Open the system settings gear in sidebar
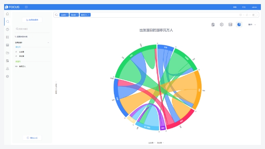This screenshot has height=149, width=265. (x=7, y=77)
